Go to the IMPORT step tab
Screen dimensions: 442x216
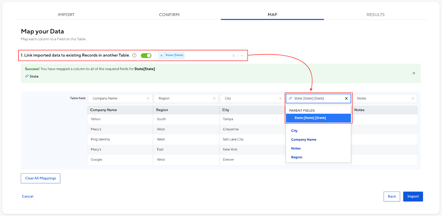(x=66, y=15)
